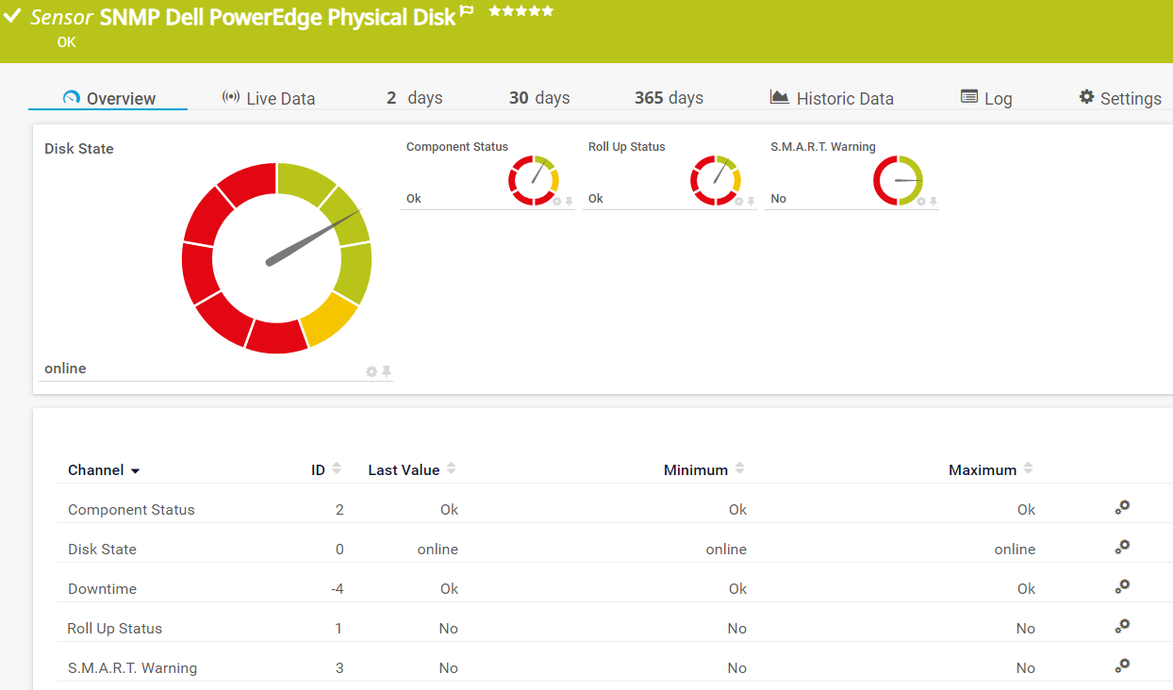Click the small Roll Up Status gauge

point(716,180)
